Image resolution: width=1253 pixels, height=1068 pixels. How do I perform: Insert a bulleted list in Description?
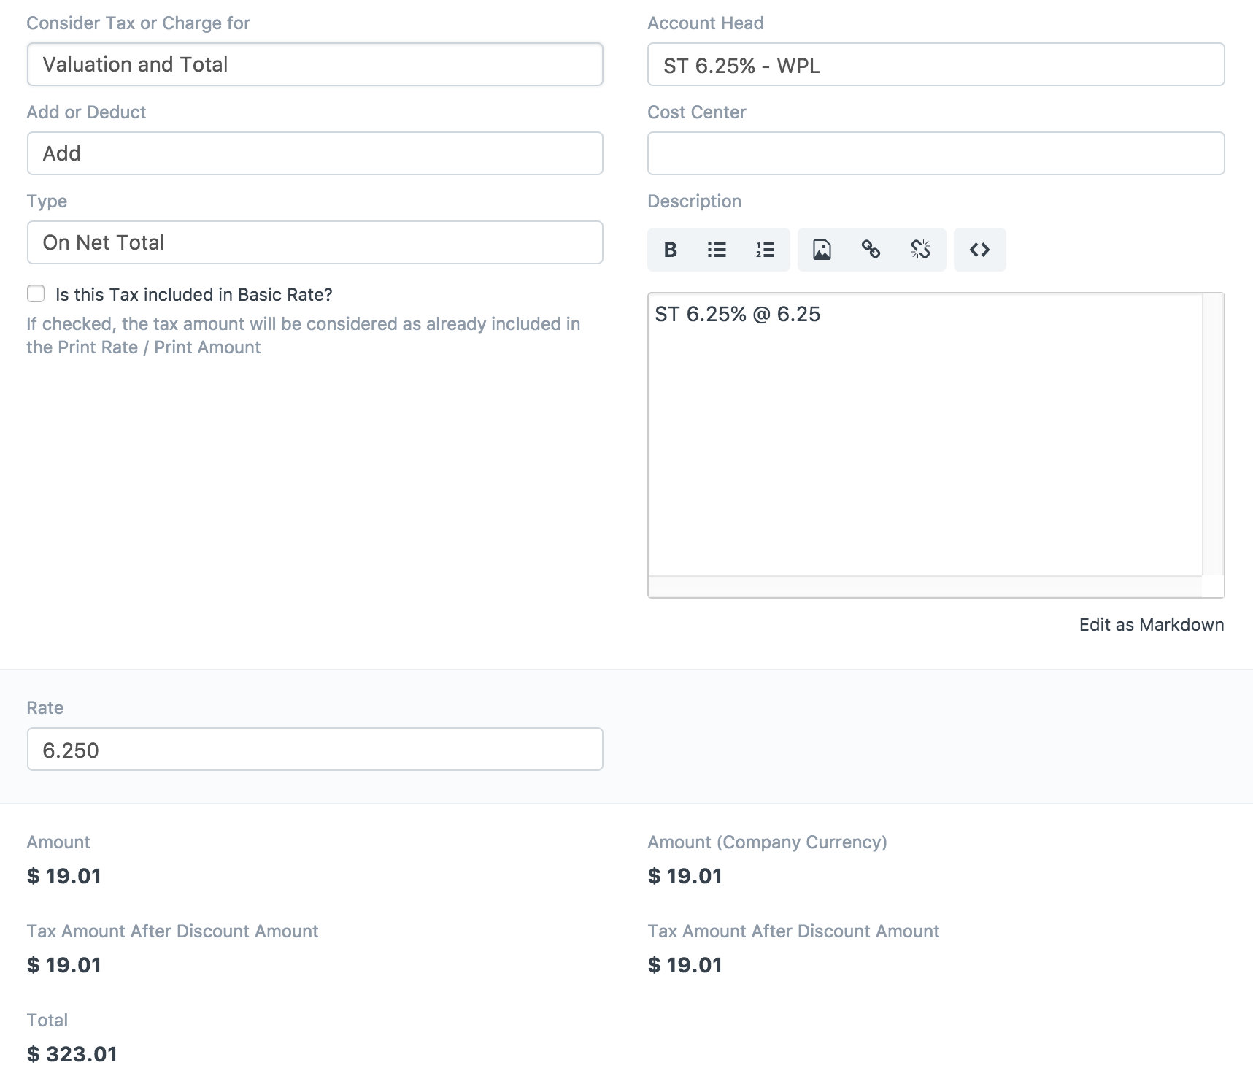pos(717,250)
